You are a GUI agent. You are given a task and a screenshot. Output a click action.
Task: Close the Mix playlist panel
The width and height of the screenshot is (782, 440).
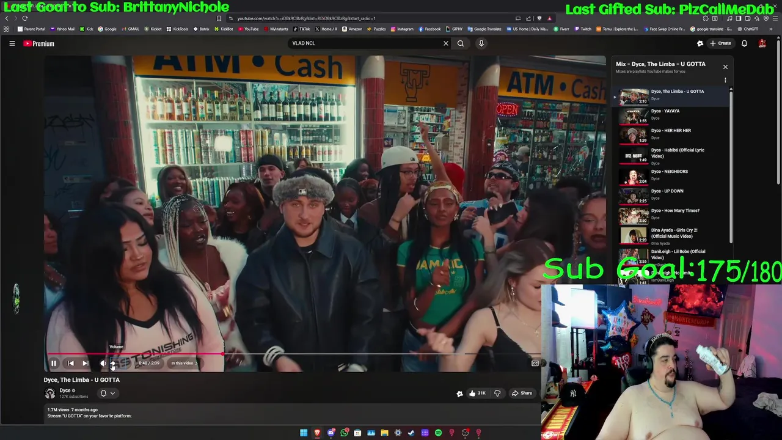pyautogui.click(x=725, y=67)
